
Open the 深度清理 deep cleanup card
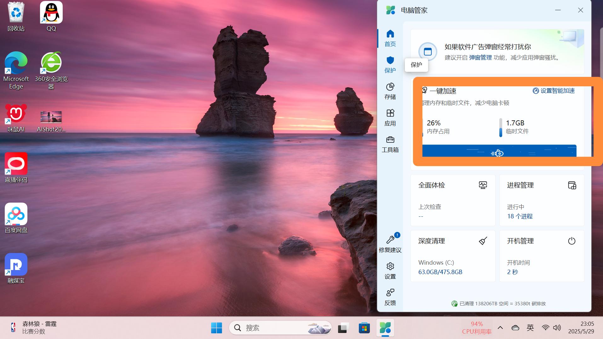coord(453,256)
